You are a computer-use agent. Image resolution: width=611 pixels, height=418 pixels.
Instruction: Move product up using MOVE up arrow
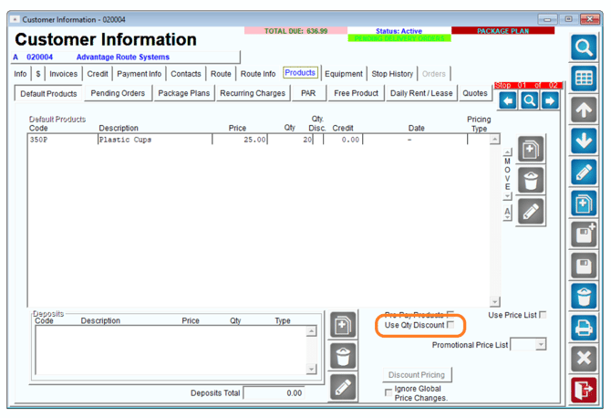(x=507, y=152)
